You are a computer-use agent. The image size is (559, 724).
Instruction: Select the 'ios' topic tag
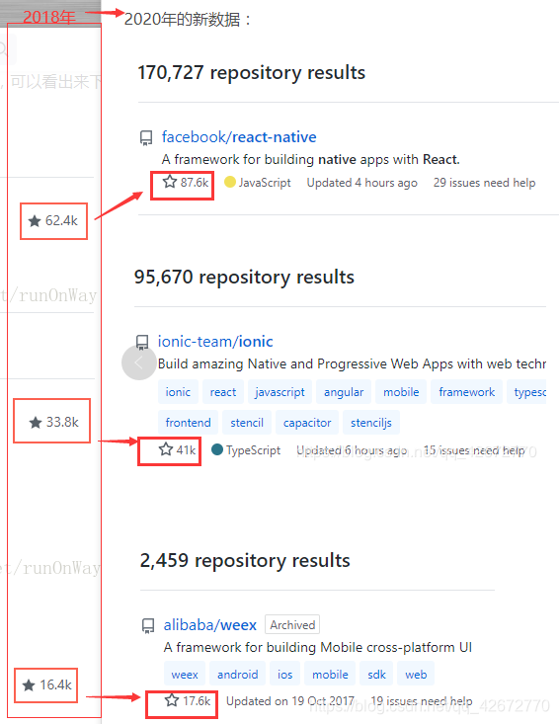click(284, 675)
